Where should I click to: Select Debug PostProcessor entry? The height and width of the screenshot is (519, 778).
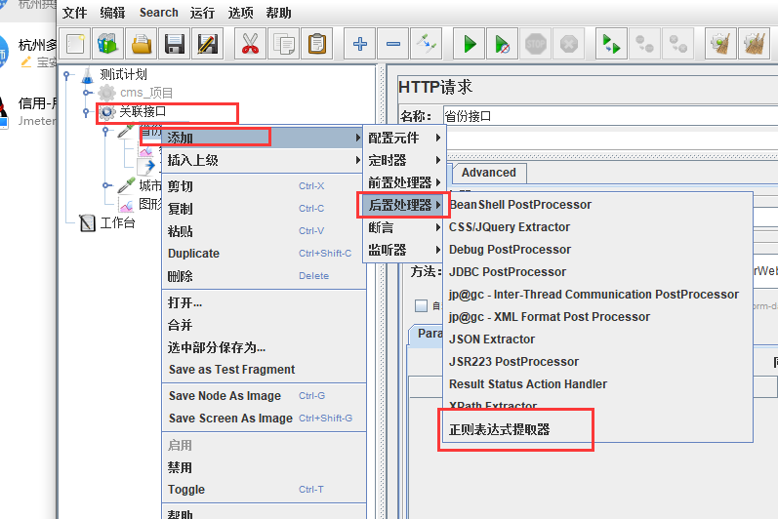597,250
